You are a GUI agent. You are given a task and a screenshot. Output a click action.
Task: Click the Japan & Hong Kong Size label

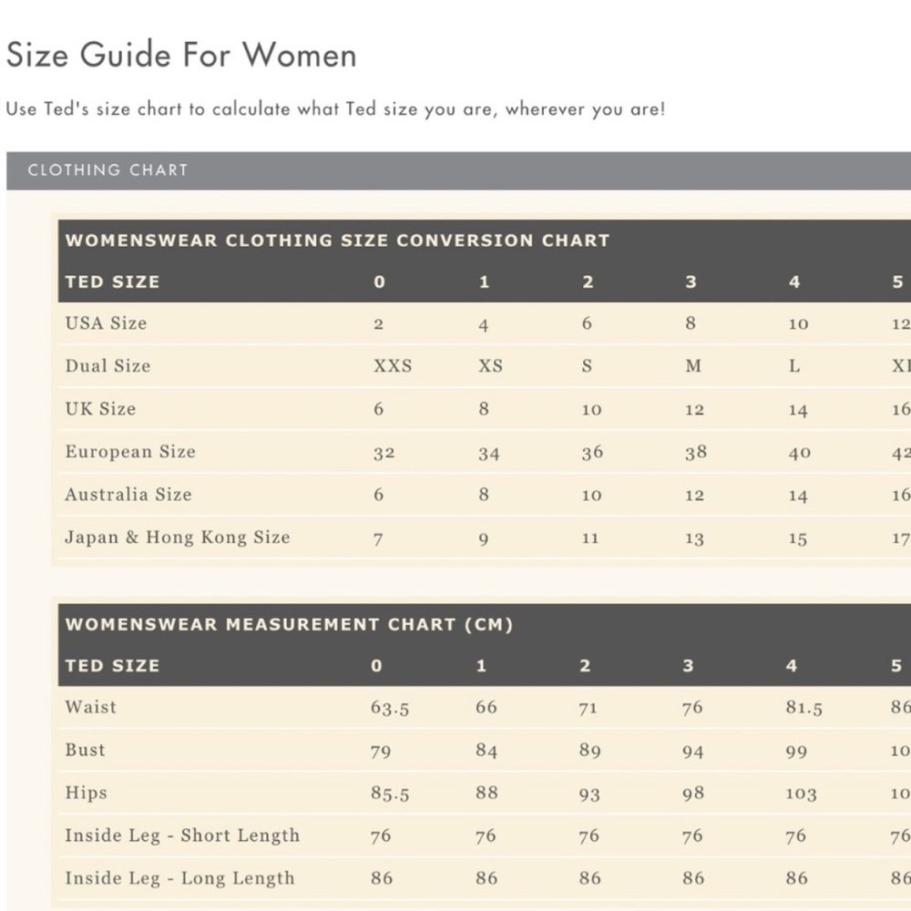tap(178, 537)
